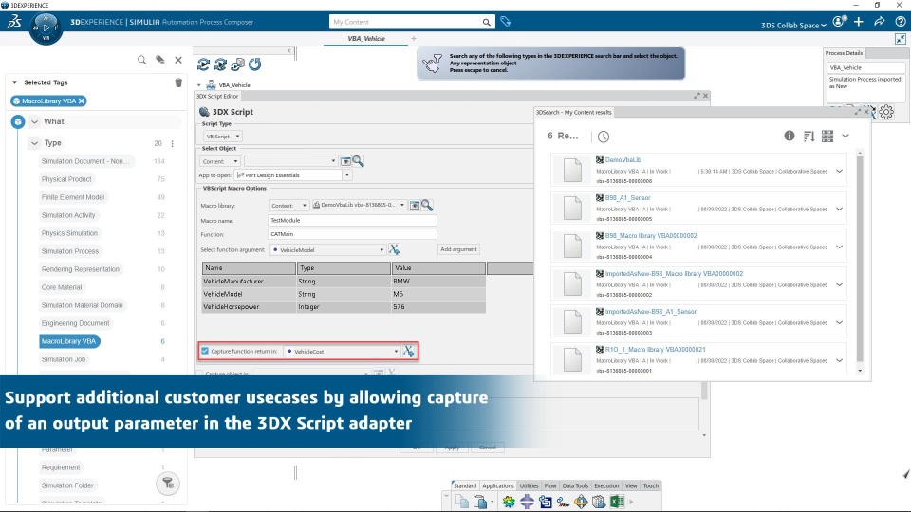This screenshot has height=512, width=911.
Task: Collapse the Type section
Action: click(x=35, y=143)
